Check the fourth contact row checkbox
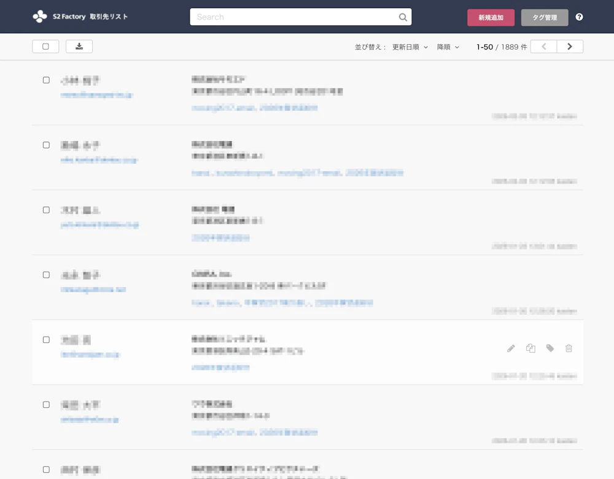This screenshot has height=479, width=614. point(46,275)
